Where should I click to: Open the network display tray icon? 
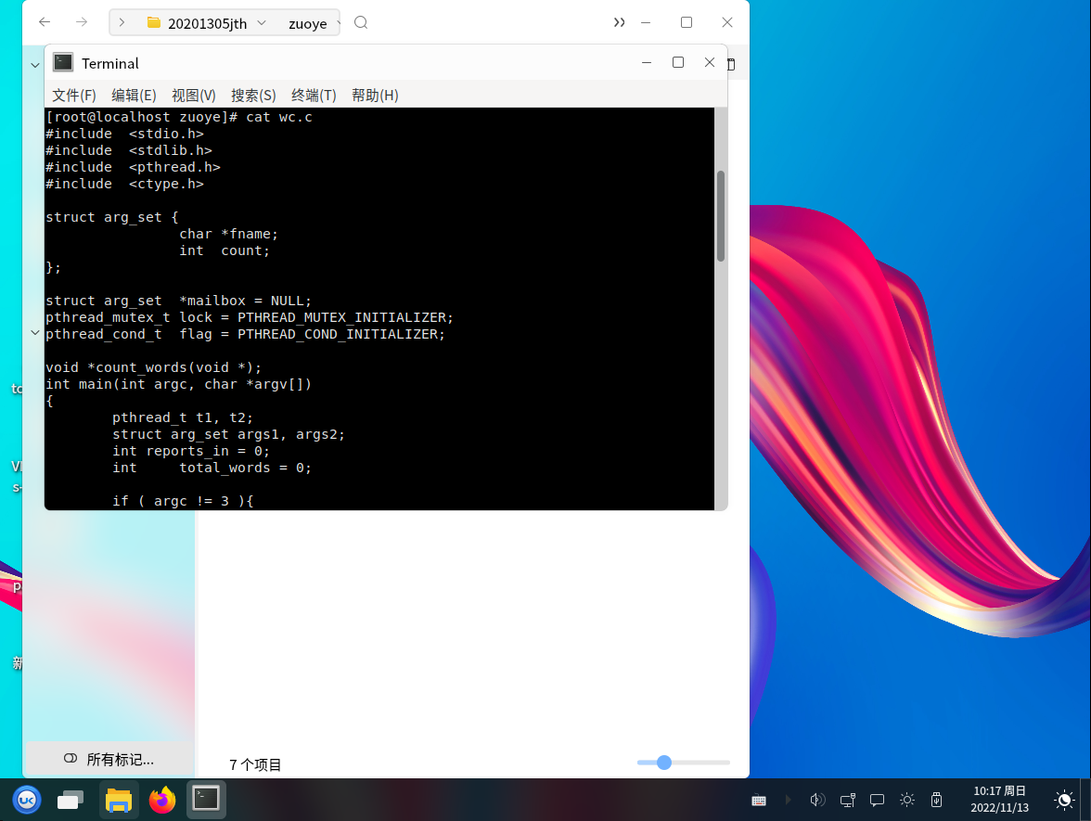[848, 800]
